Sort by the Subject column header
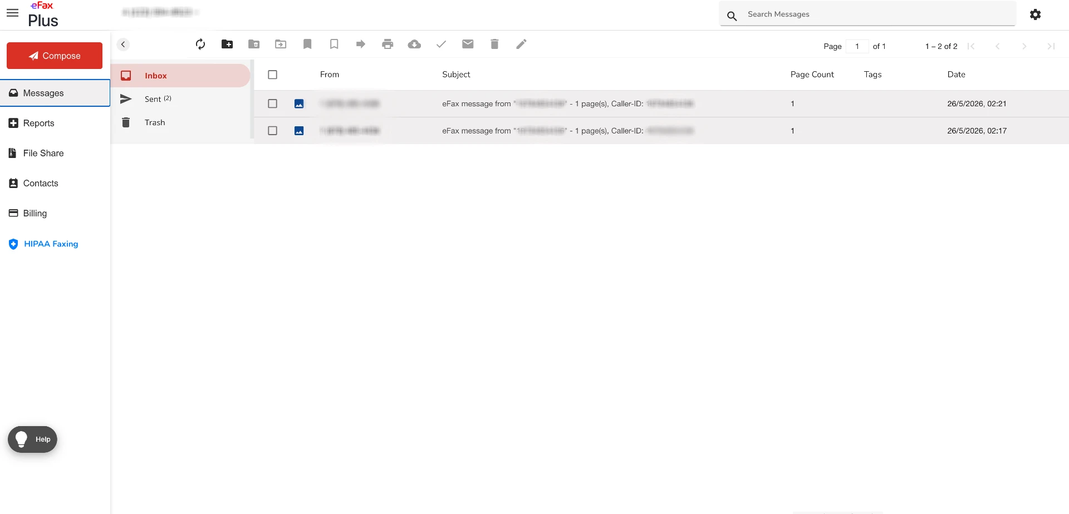Screen dimensions: 1069x514 [x=456, y=75]
